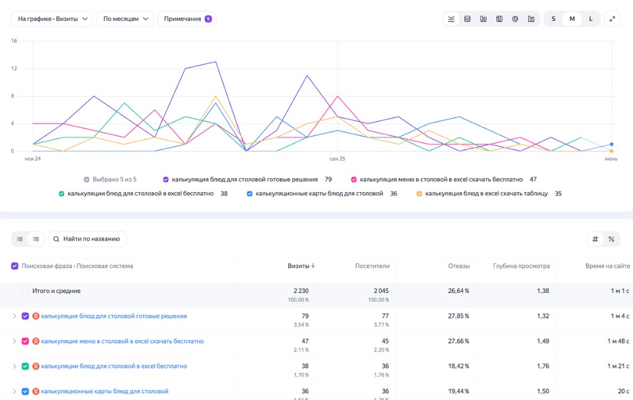Screen dimensions: 633x400
Task: Toggle the purple 'готовые решения' legend swatch
Action: 166,180
